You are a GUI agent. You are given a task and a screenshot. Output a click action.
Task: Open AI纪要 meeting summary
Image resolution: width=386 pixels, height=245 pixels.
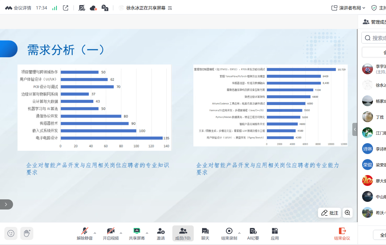click(253, 233)
